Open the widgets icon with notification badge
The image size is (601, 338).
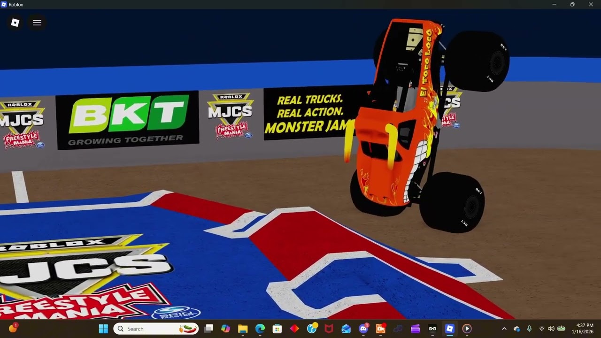pos(13,328)
